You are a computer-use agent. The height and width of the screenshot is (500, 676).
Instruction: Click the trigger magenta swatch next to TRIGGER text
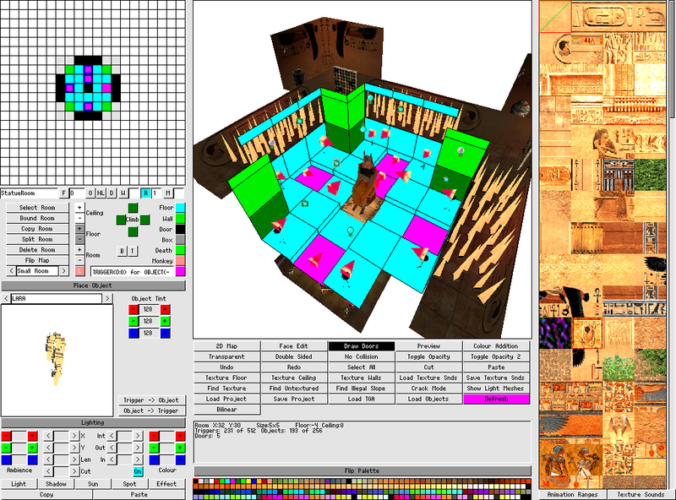(x=180, y=272)
